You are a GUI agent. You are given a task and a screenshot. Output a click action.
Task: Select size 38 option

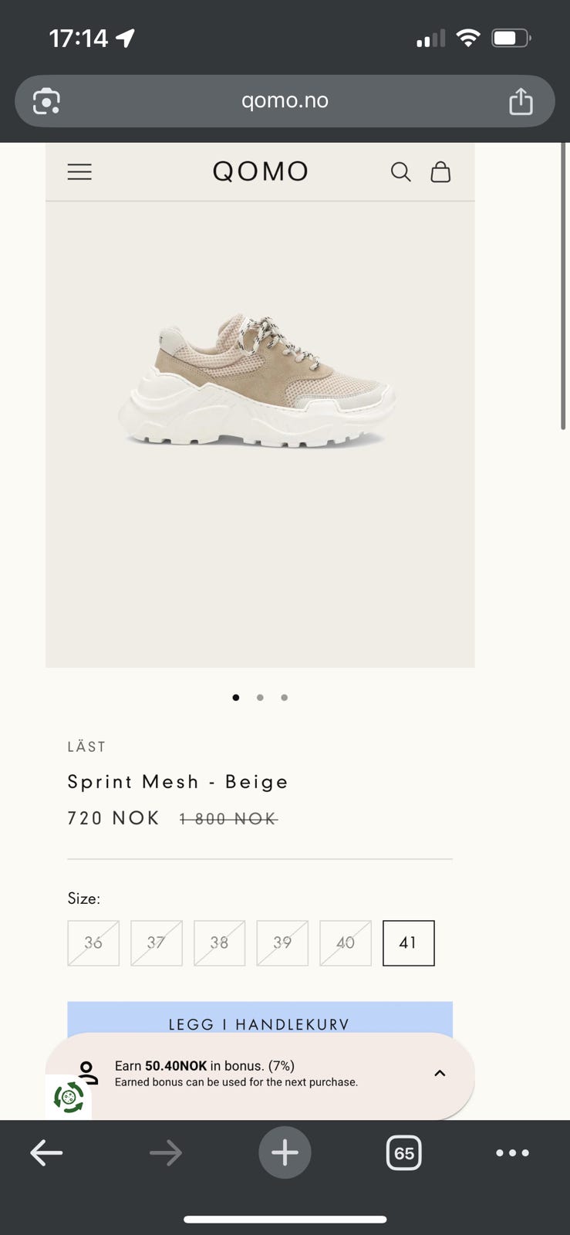219,942
